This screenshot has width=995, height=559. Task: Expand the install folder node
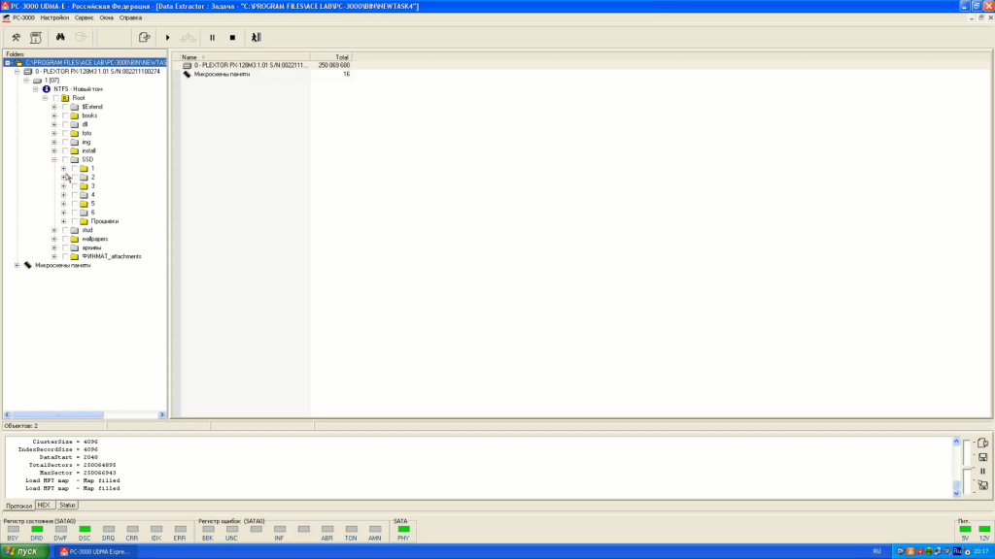tap(54, 150)
